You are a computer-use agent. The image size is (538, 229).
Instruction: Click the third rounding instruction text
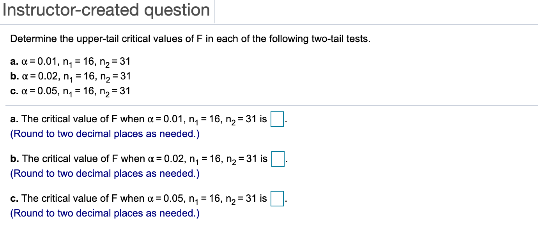coord(104,213)
